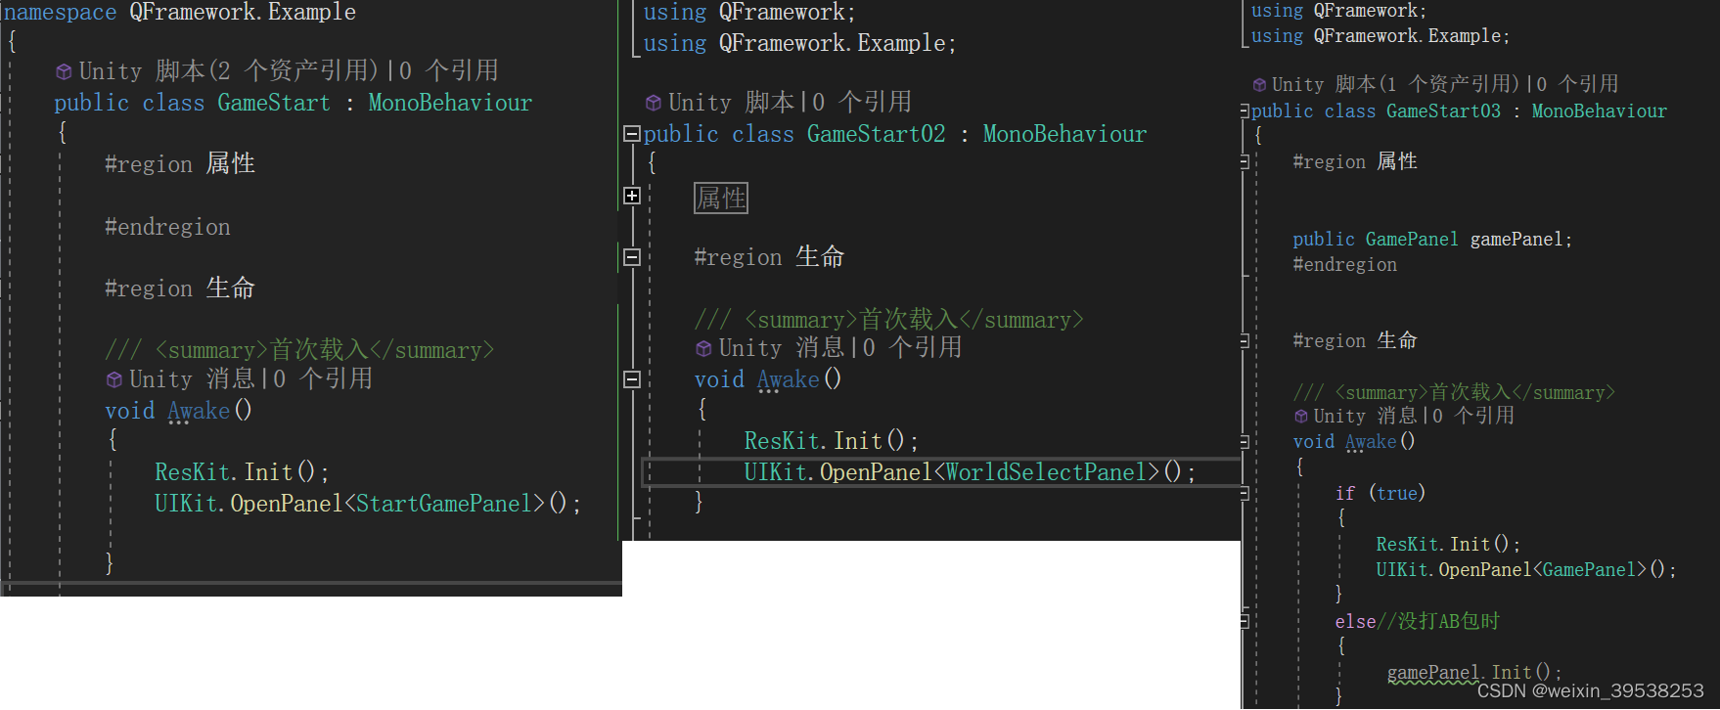Open the collapsed 属性 region box
This screenshot has width=1720, height=710.
[721, 199]
